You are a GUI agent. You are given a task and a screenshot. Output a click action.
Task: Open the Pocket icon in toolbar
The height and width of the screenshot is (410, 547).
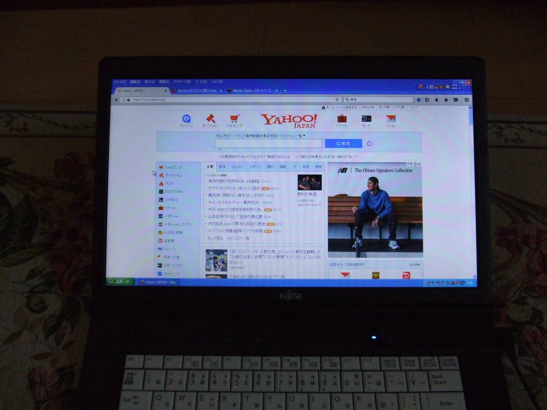pyautogui.click(x=455, y=100)
